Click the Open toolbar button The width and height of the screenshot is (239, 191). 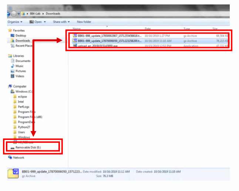pyautogui.click(x=36, y=22)
